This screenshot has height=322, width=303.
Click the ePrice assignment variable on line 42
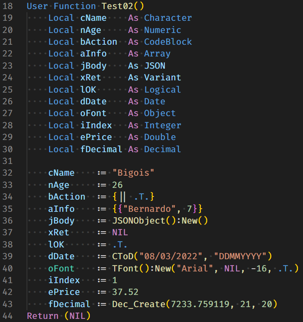pyautogui.click(x=64, y=292)
